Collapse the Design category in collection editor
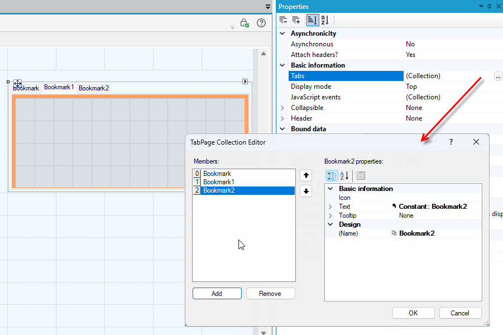 click(330, 224)
